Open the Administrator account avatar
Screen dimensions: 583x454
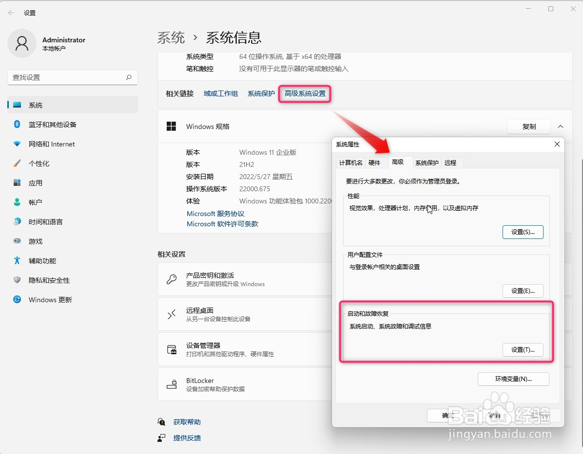(22, 43)
